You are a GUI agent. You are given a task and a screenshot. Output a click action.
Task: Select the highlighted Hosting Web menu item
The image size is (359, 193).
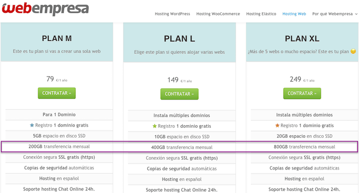coord(294,14)
